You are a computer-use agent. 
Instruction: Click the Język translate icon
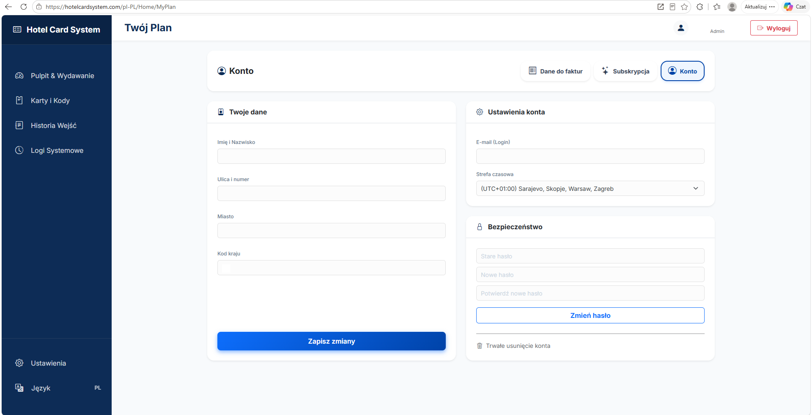coord(19,388)
